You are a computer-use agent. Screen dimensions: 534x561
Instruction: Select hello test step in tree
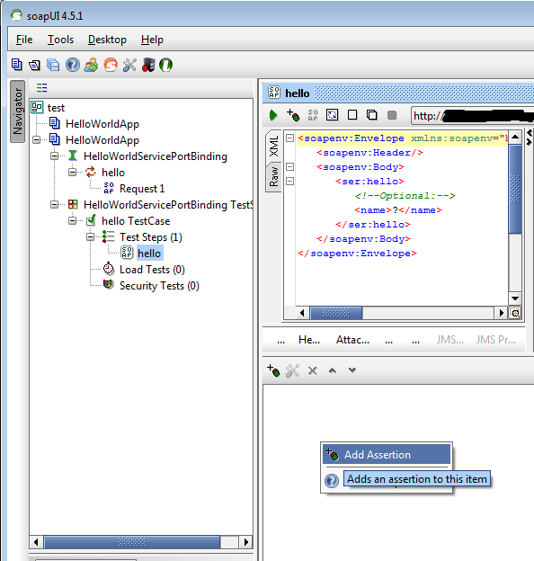click(149, 254)
